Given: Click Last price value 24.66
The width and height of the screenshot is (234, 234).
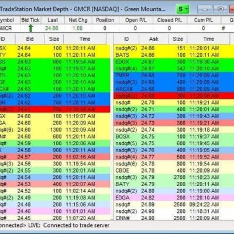Looking at the screenshot, I should 51,29.
